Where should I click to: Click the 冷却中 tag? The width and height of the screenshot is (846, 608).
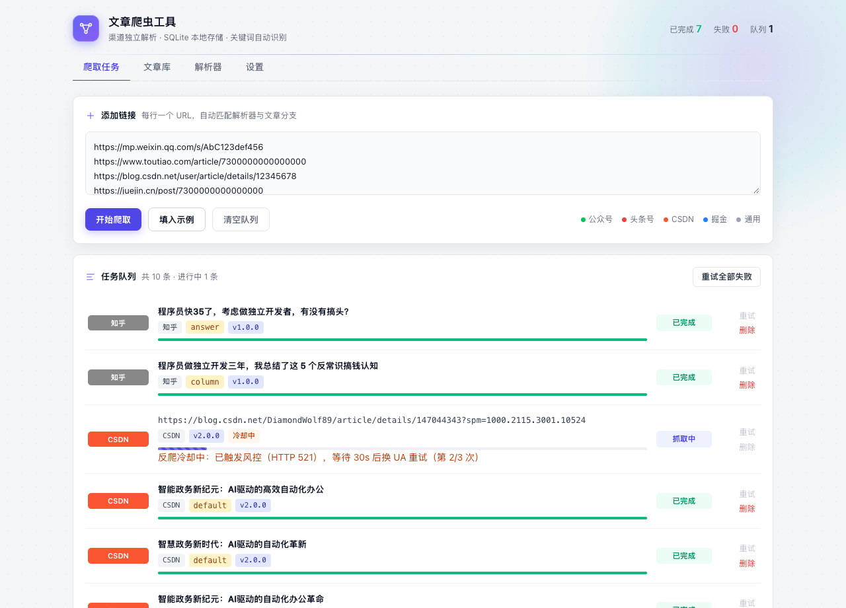[x=244, y=436]
